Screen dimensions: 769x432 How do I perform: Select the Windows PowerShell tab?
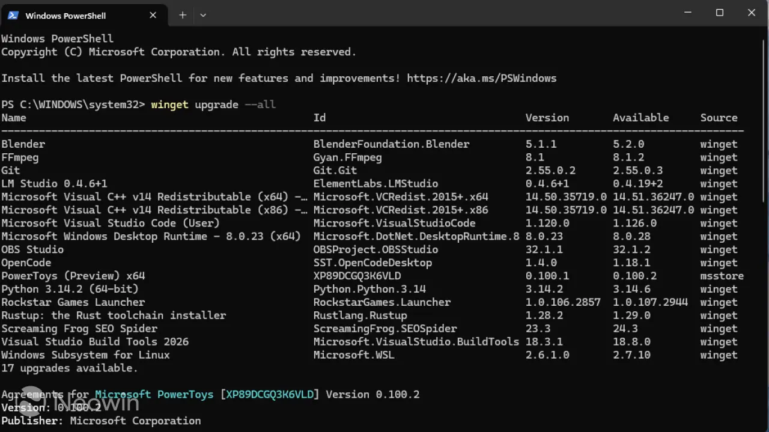tap(83, 15)
